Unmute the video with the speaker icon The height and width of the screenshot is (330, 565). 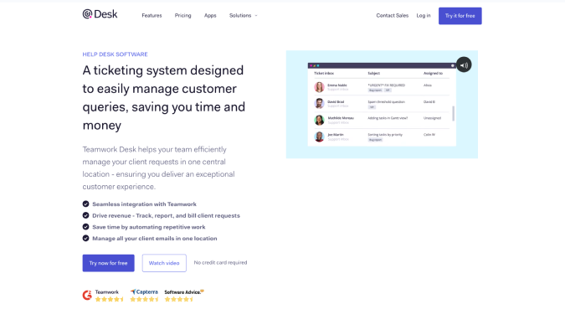click(x=464, y=65)
